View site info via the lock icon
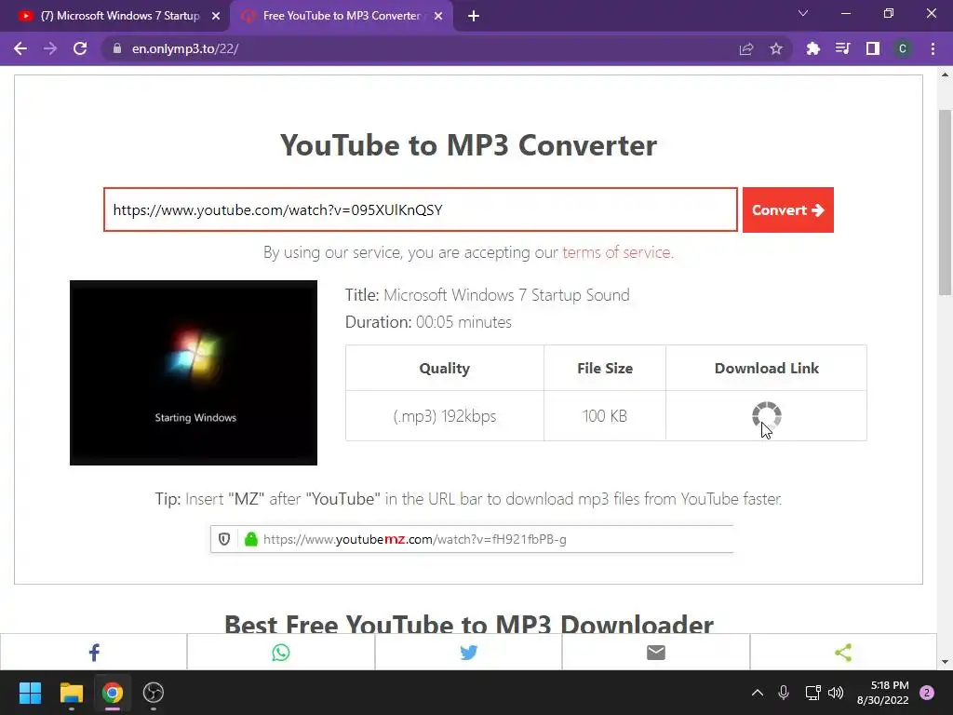Screen dimensions: 953x715 point(117,48)
